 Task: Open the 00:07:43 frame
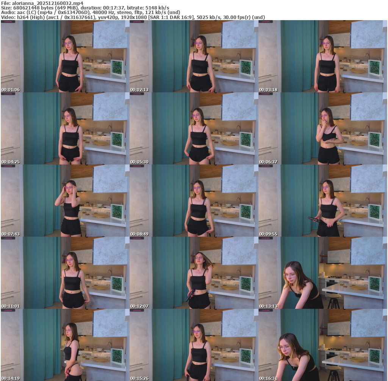coord(65,201)
